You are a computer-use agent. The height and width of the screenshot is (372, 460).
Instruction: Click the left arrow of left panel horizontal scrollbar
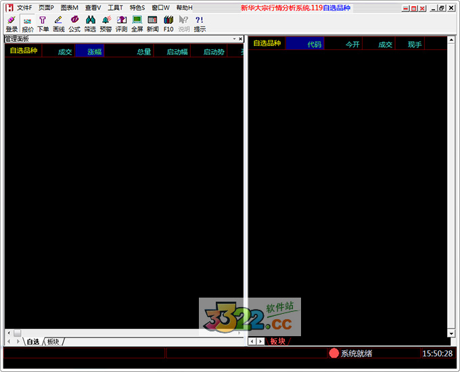[x=9, y=333]
